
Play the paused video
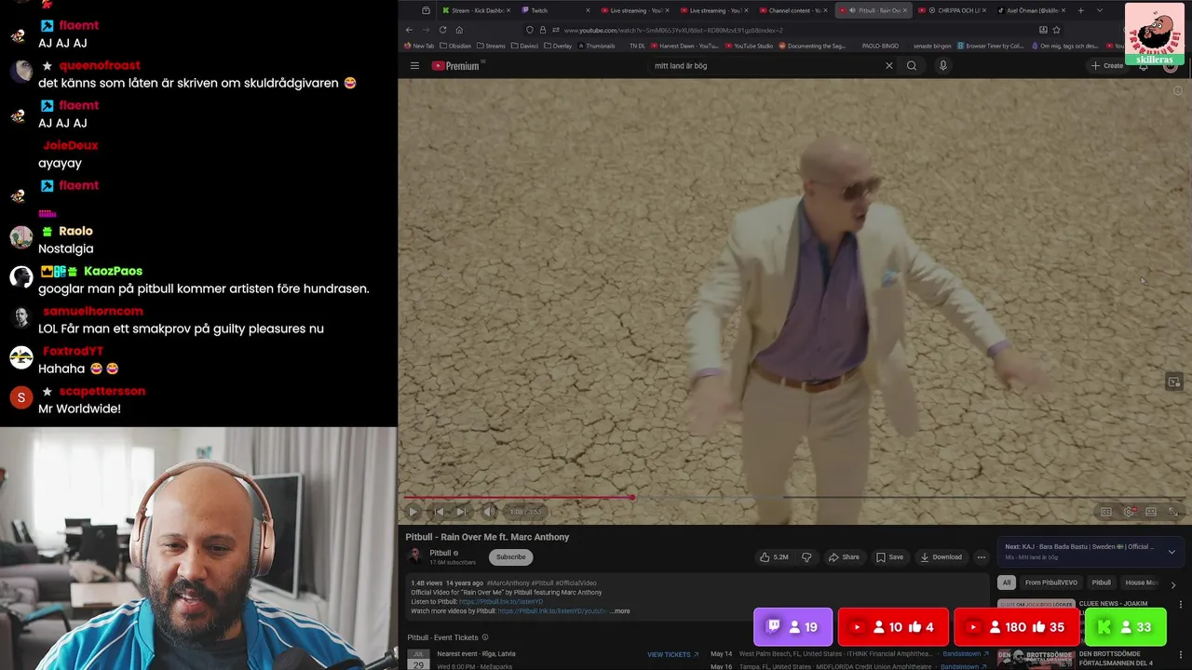413,512
